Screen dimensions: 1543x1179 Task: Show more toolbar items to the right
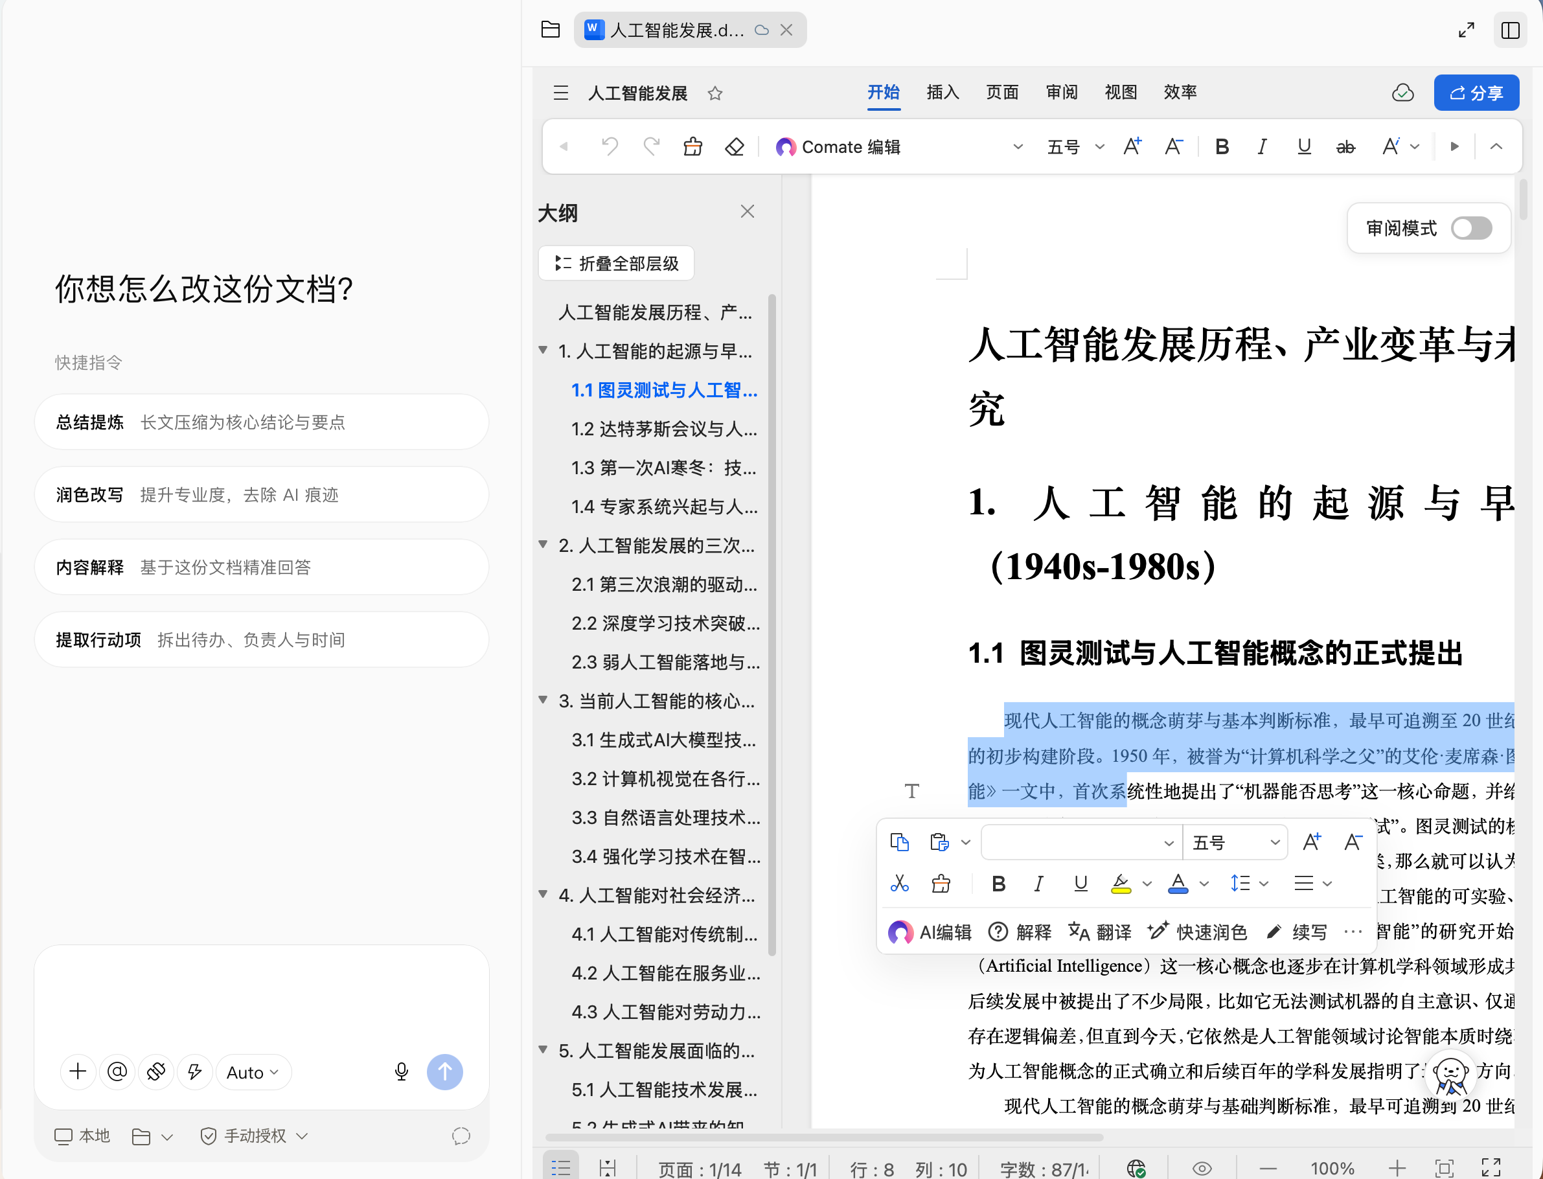(1455, 146)
